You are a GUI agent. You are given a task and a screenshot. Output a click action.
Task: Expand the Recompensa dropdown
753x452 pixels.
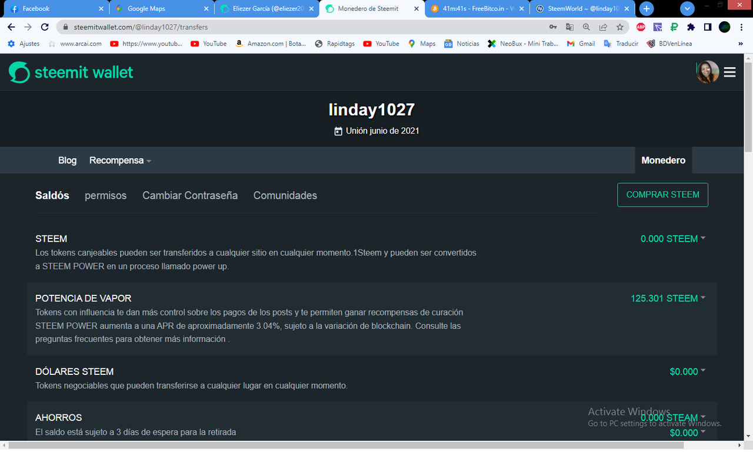(x=120, y=160)
